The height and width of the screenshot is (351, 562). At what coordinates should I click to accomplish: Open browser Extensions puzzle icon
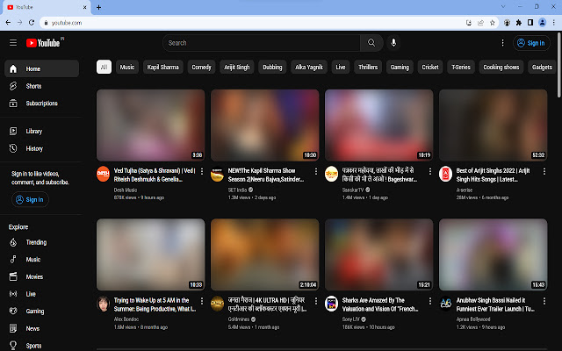[519, 23]
